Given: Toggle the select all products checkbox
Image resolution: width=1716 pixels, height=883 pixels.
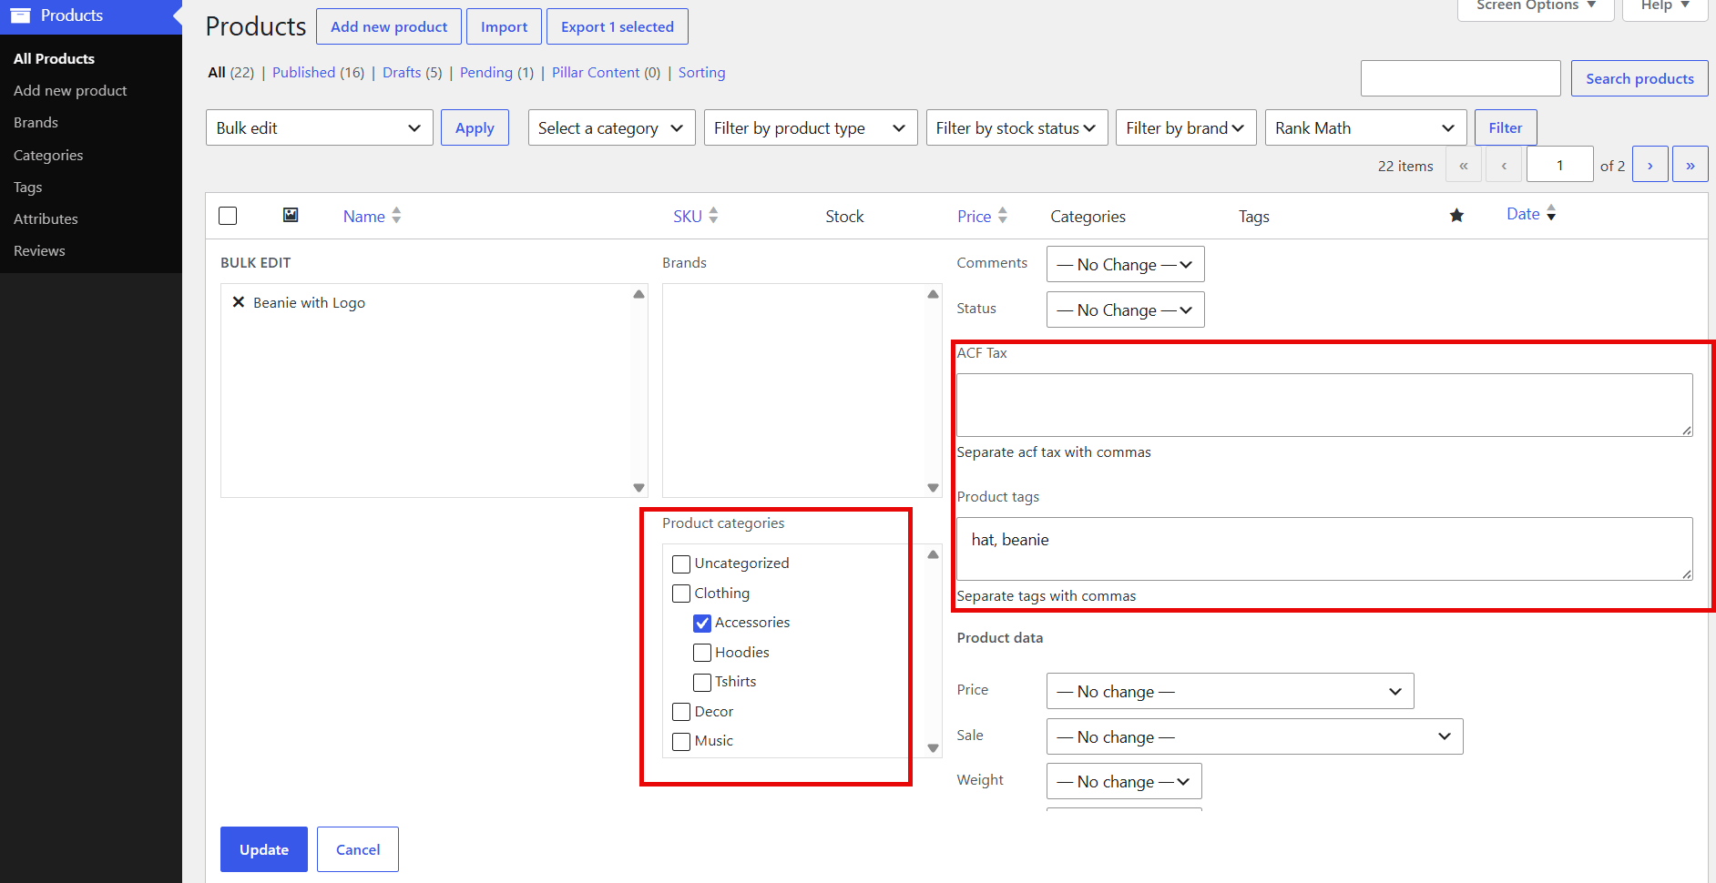Looking at the screenshot, I should point(228,216).
